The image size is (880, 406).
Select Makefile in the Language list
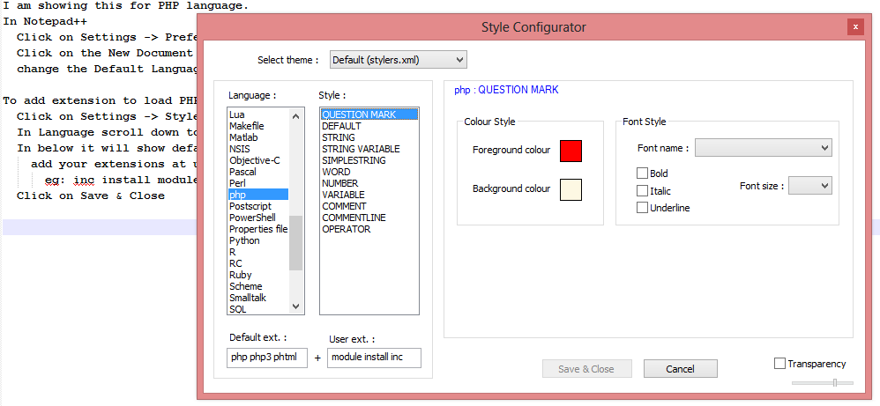[x=257, y=126]
